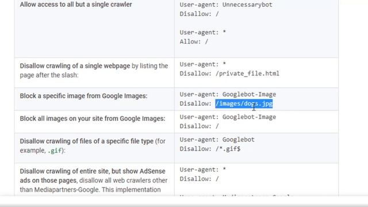The width and height of the screenshot is (368, 207).
Task: Click 'Disallow: /*.gif$' code line
Action: pyautogui.click(x=210, y=149)
